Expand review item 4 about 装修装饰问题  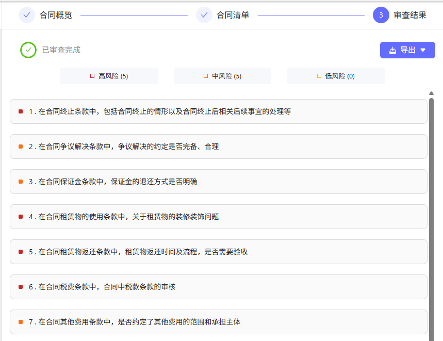pos(218,217)
